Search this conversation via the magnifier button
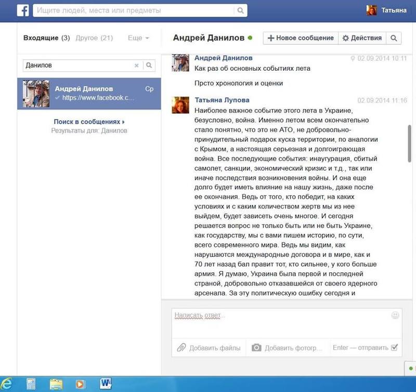The image size is (416, 392). coord(394,38)
